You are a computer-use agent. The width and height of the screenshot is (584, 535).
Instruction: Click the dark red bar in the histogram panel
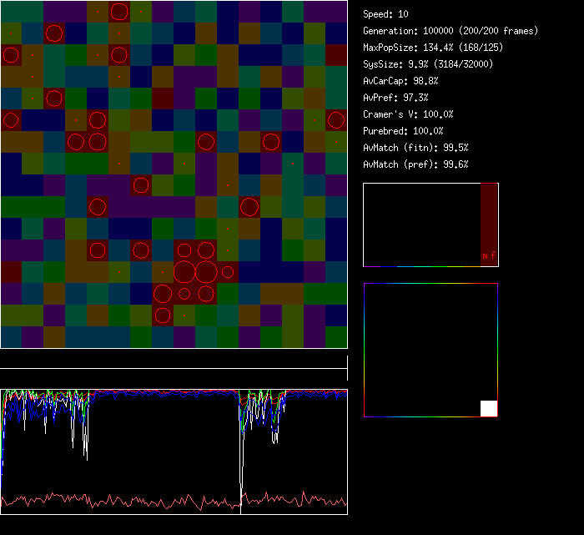[x=489, y=219]
